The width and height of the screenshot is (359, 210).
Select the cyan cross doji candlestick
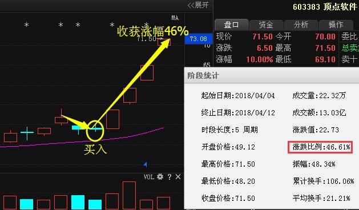(27, 132)
